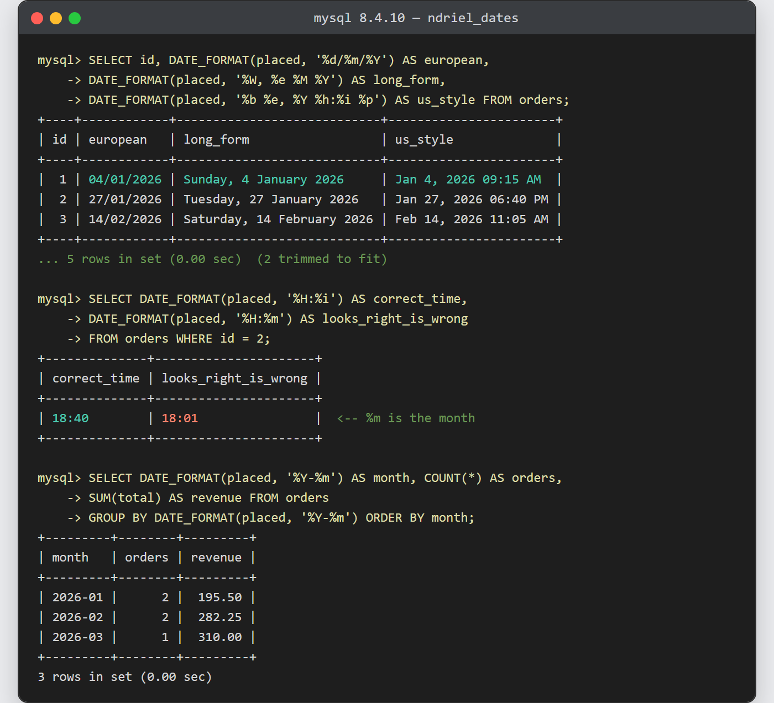774x703 pixels.
Task: Click the correct_time value 18:40
Action: point(70,418)
